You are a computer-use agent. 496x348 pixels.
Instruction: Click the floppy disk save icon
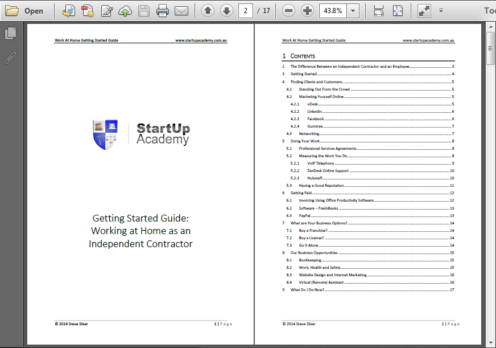pyautogui.click(x=144, y=11)
